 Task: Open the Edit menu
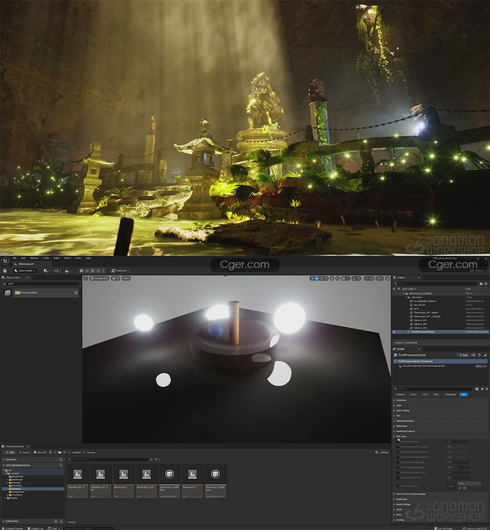click(23, 258)
